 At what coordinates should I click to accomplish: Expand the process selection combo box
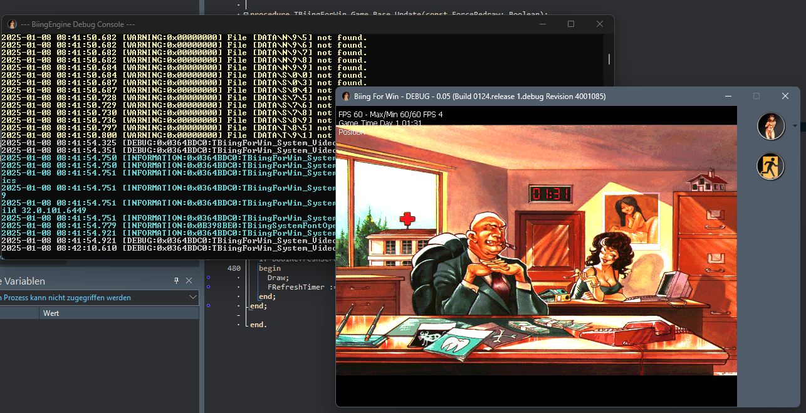[x=193, y=298]
